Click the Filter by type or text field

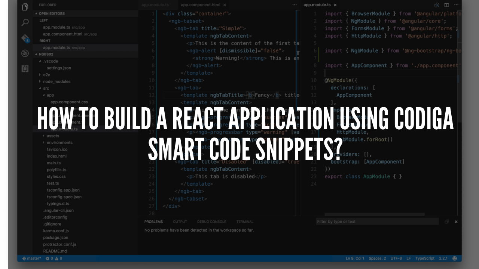pos(377,222)
